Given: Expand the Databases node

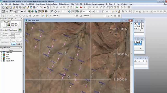Looking at the screenshot, I should click(1, 52).
